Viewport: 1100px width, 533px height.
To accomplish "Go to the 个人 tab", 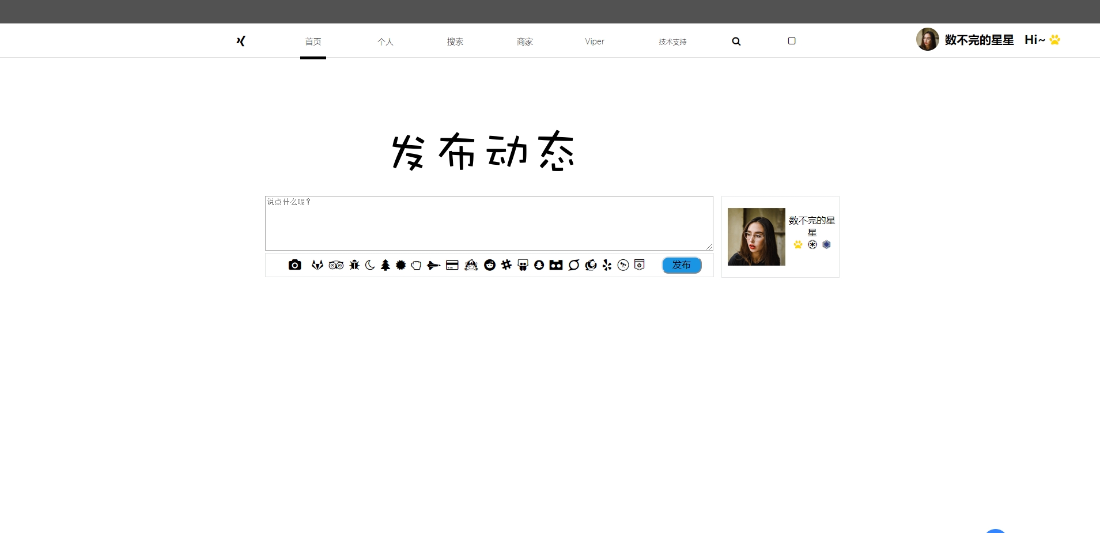I will (x=385, y=41).
